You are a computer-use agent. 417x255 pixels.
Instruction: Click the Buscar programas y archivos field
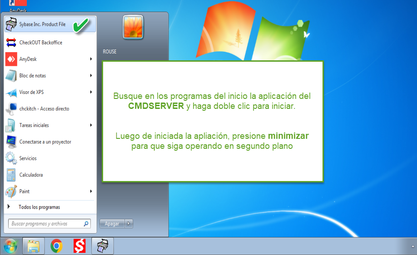click(50, 224)
